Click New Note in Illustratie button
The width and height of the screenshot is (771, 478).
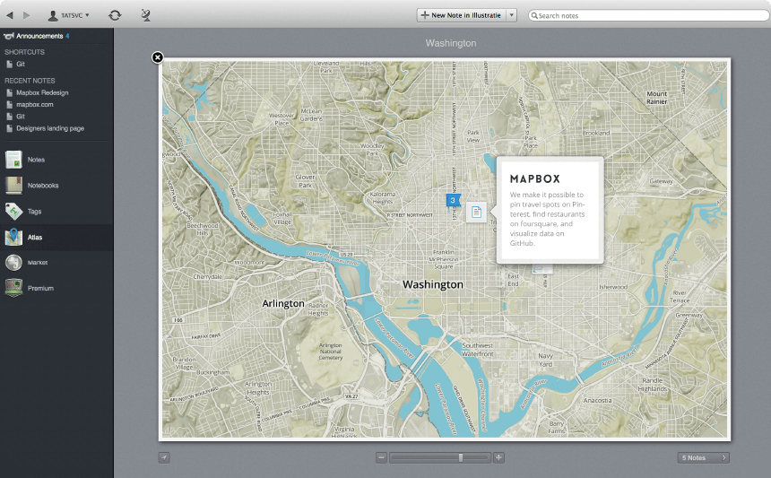[x=461, y=15]
